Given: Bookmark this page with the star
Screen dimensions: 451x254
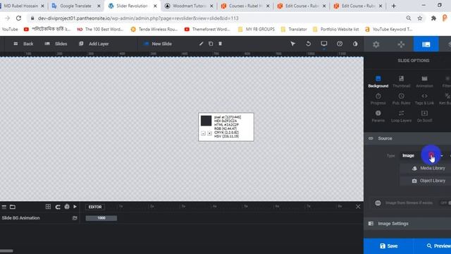Looking at the screenshot, I should 420,18.
